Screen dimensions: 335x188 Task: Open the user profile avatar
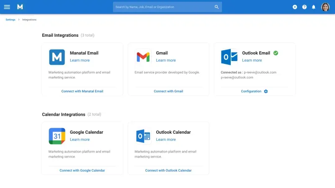tap(325, 7)
